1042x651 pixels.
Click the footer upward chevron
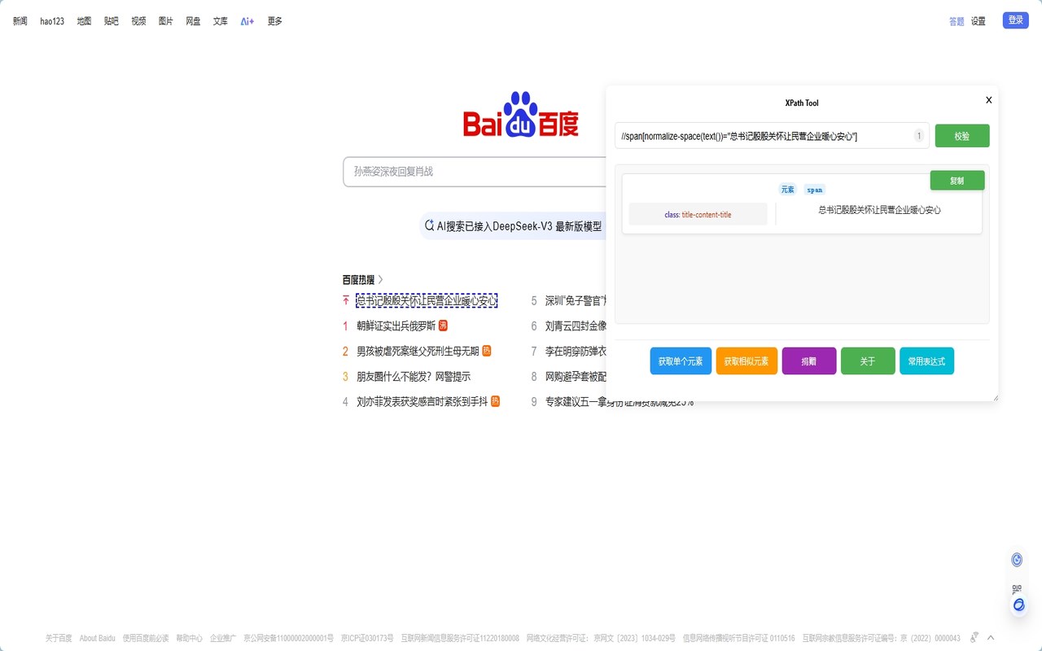coord(991,638)
